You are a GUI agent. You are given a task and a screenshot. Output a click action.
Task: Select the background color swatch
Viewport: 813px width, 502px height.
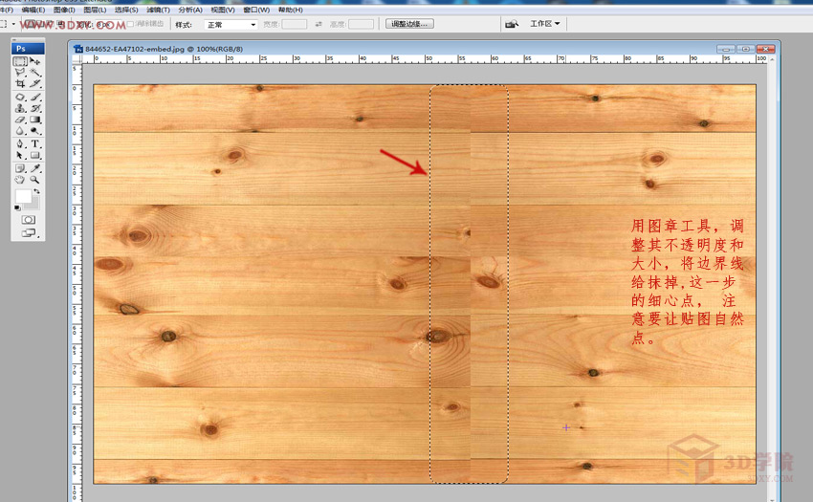point(34,204)
